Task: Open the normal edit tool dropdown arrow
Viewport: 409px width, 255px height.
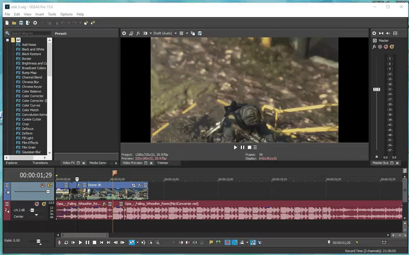Action: pyautogui.click(x=138, y=243)
